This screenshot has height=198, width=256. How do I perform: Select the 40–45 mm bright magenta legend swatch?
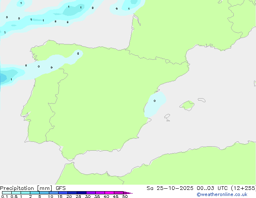point(109,193)
